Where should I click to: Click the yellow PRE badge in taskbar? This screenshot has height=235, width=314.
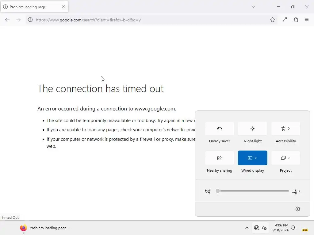[305, 230]
